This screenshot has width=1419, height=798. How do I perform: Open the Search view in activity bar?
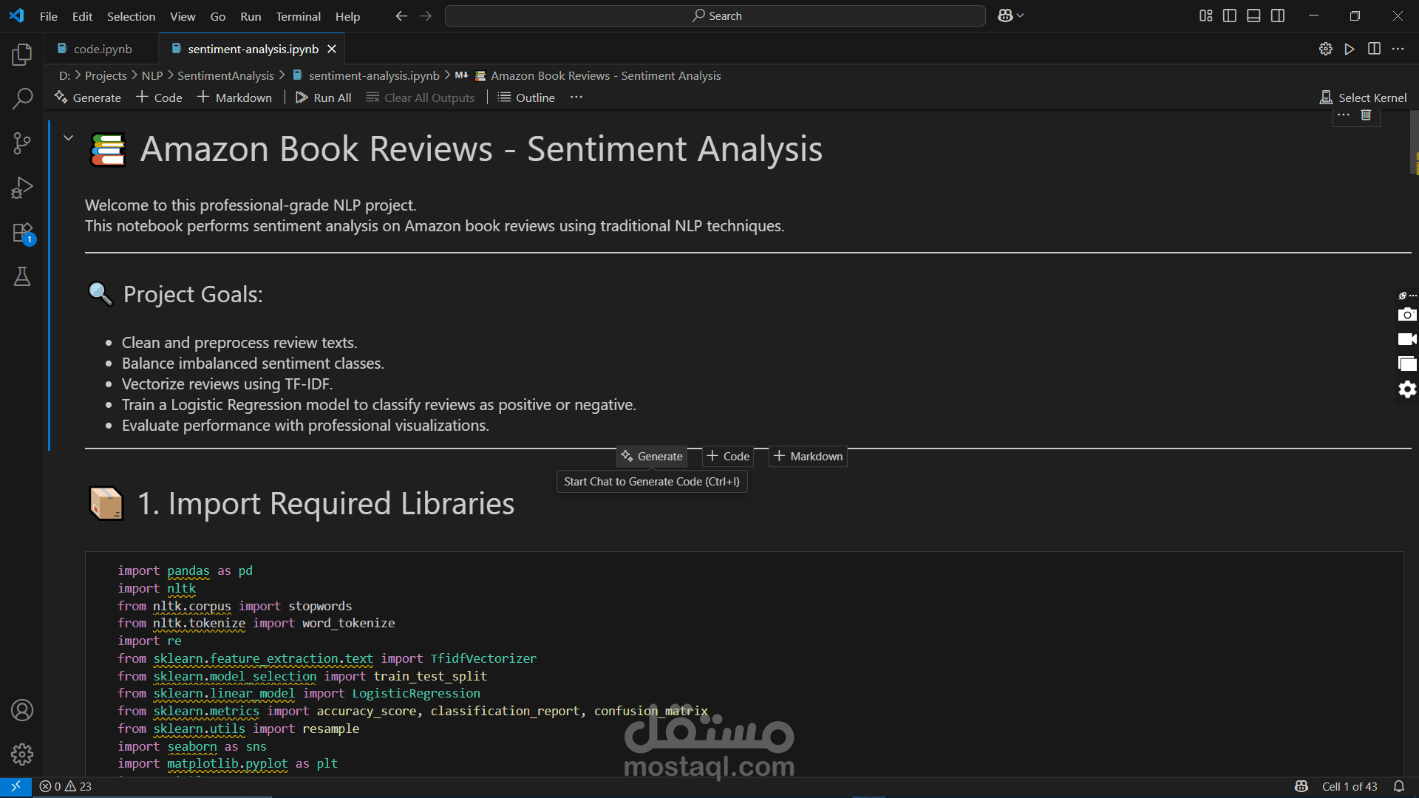point(22,98)
